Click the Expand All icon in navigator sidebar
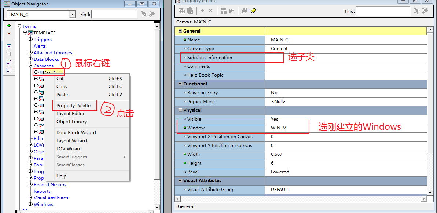The image size is (437, 213). (x=9, y=63)
